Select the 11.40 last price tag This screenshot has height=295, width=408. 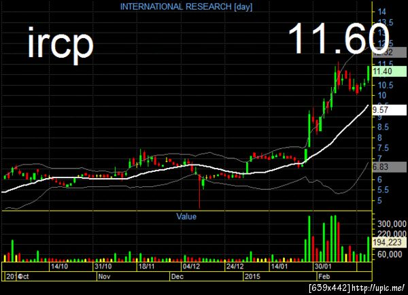(x=389, y=71)
